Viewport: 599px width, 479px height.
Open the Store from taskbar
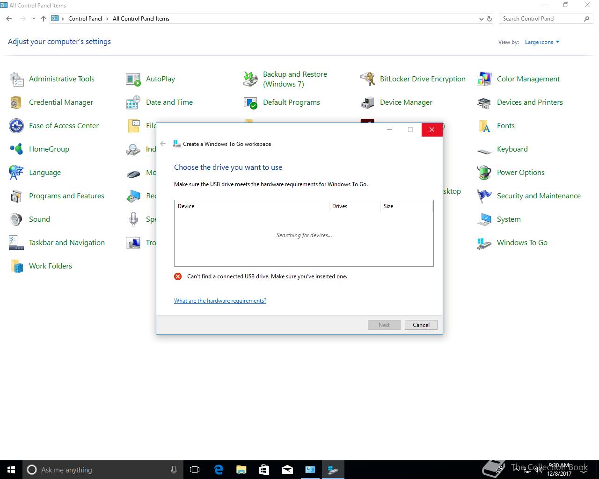tap(264, 470)
